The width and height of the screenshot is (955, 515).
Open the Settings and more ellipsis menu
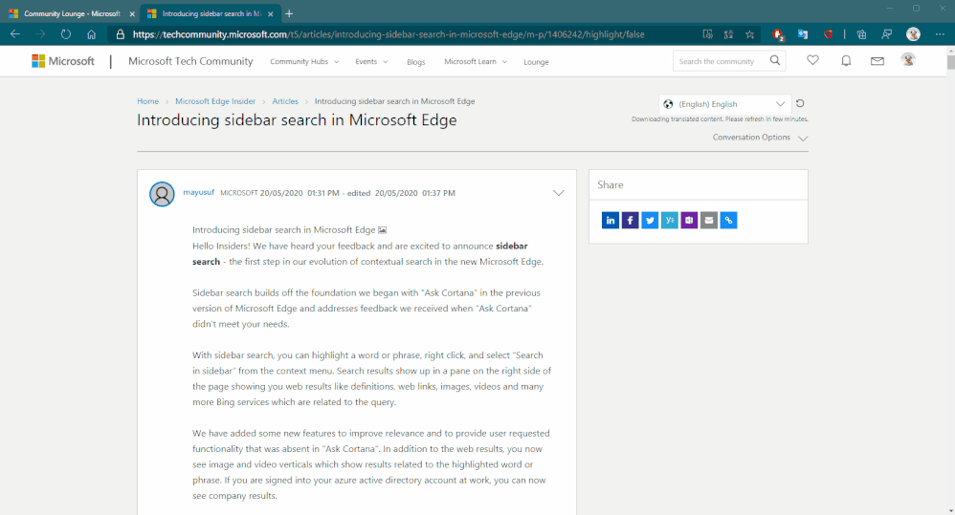(940, 34)
